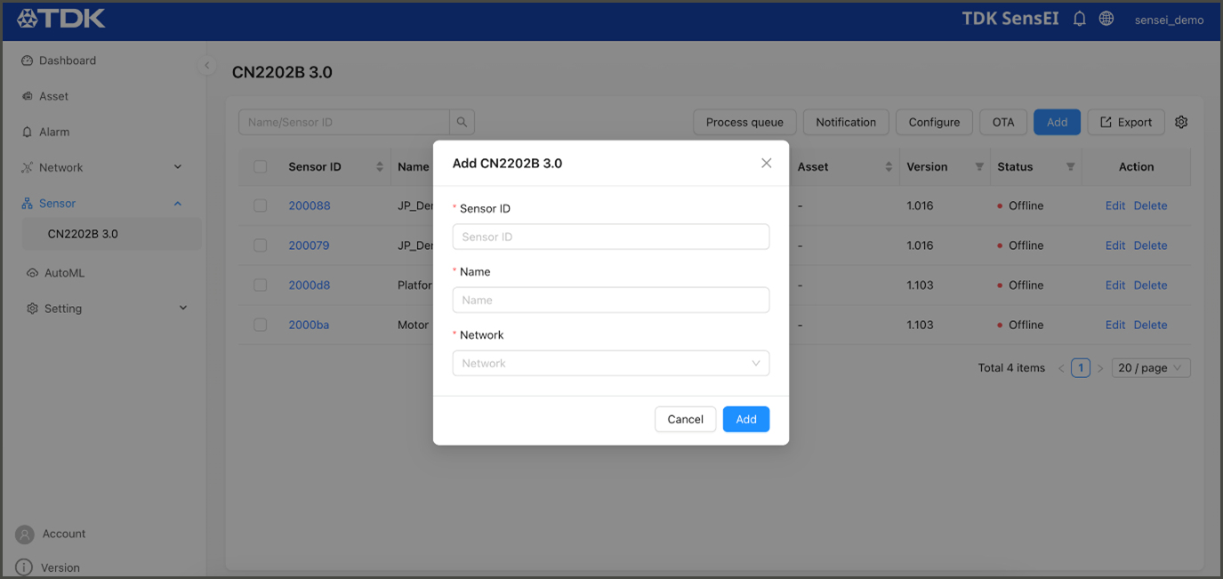
Task: Click the Asset column sort arrows
Action: point(889,166)
